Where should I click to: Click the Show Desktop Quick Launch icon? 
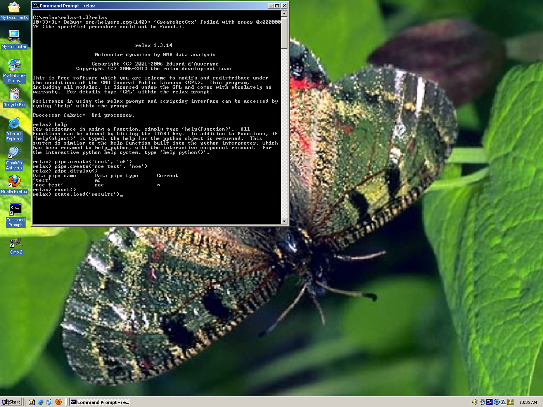coord(32,402)
